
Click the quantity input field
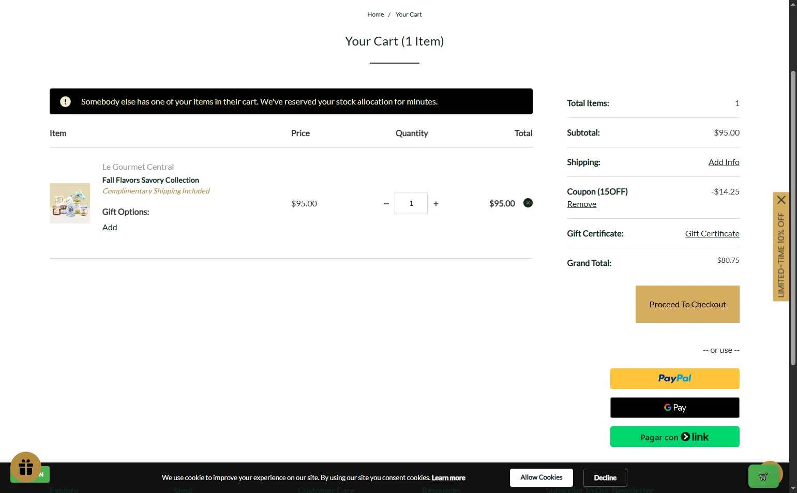pyautogui.click(x=411, y=203)
